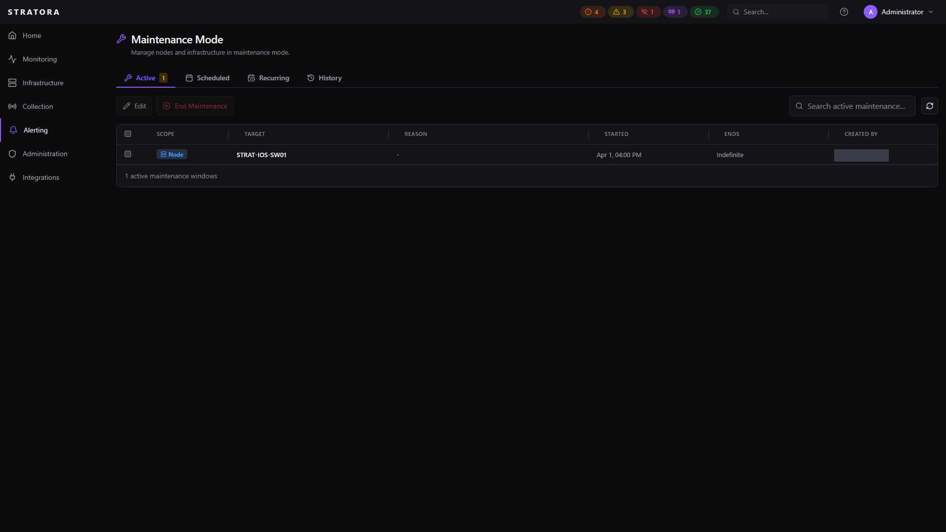Click STRAT-IOS-SW01 target name

coord(261,155)
